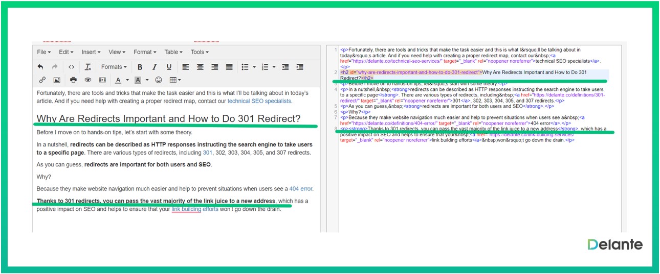
Task: Open source code view icon
Action: pos(71,67)
